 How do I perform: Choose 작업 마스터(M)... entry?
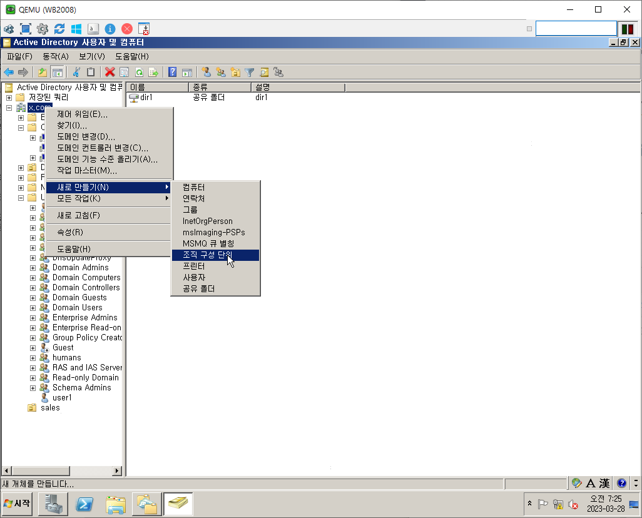(108, 170)
